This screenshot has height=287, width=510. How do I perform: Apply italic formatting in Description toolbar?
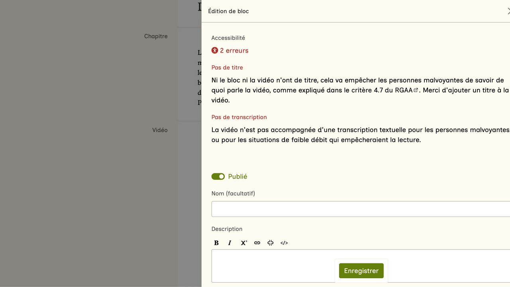click(229, 243)
